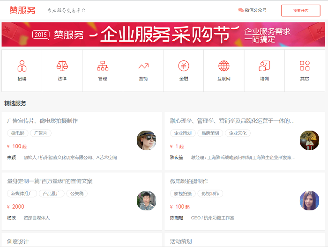Click the 广告片 tag

(x=41, y=133)
